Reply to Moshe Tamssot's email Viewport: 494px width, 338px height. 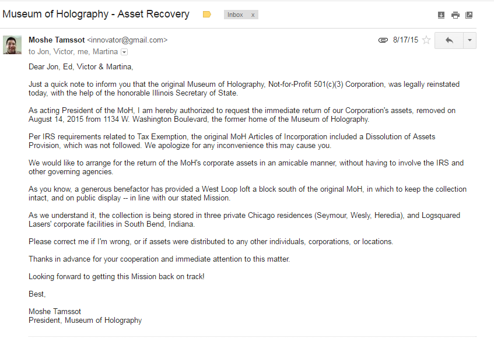[x=449, y=40]
